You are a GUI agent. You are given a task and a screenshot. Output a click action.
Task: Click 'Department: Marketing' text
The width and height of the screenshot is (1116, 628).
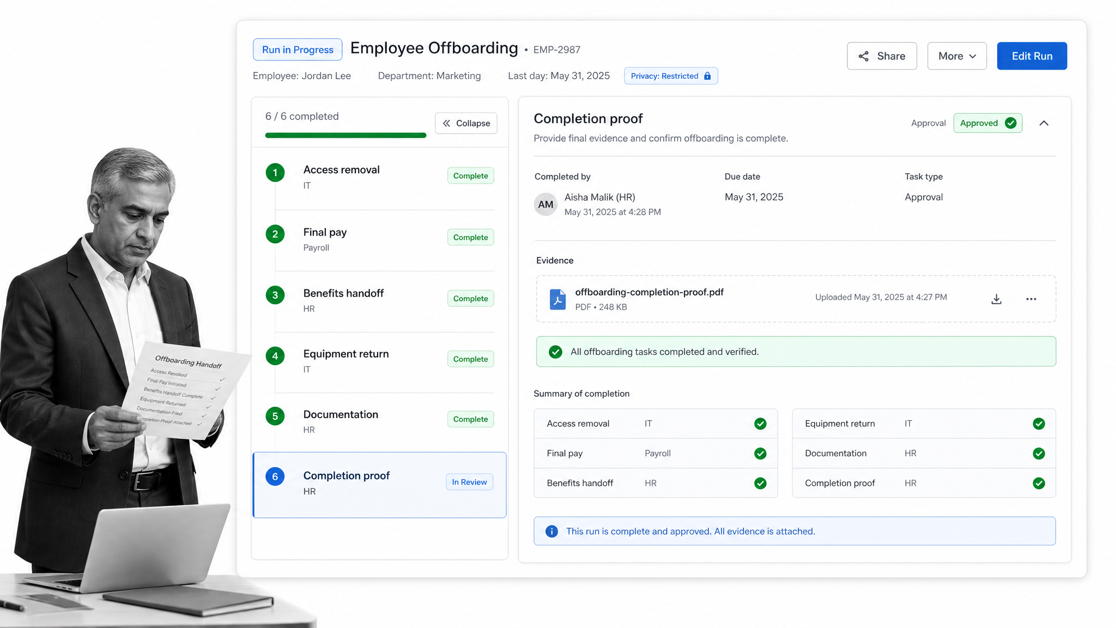[429, 76]
